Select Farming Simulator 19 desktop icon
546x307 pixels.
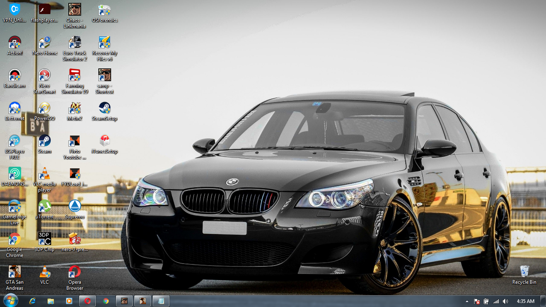(75, 81)
